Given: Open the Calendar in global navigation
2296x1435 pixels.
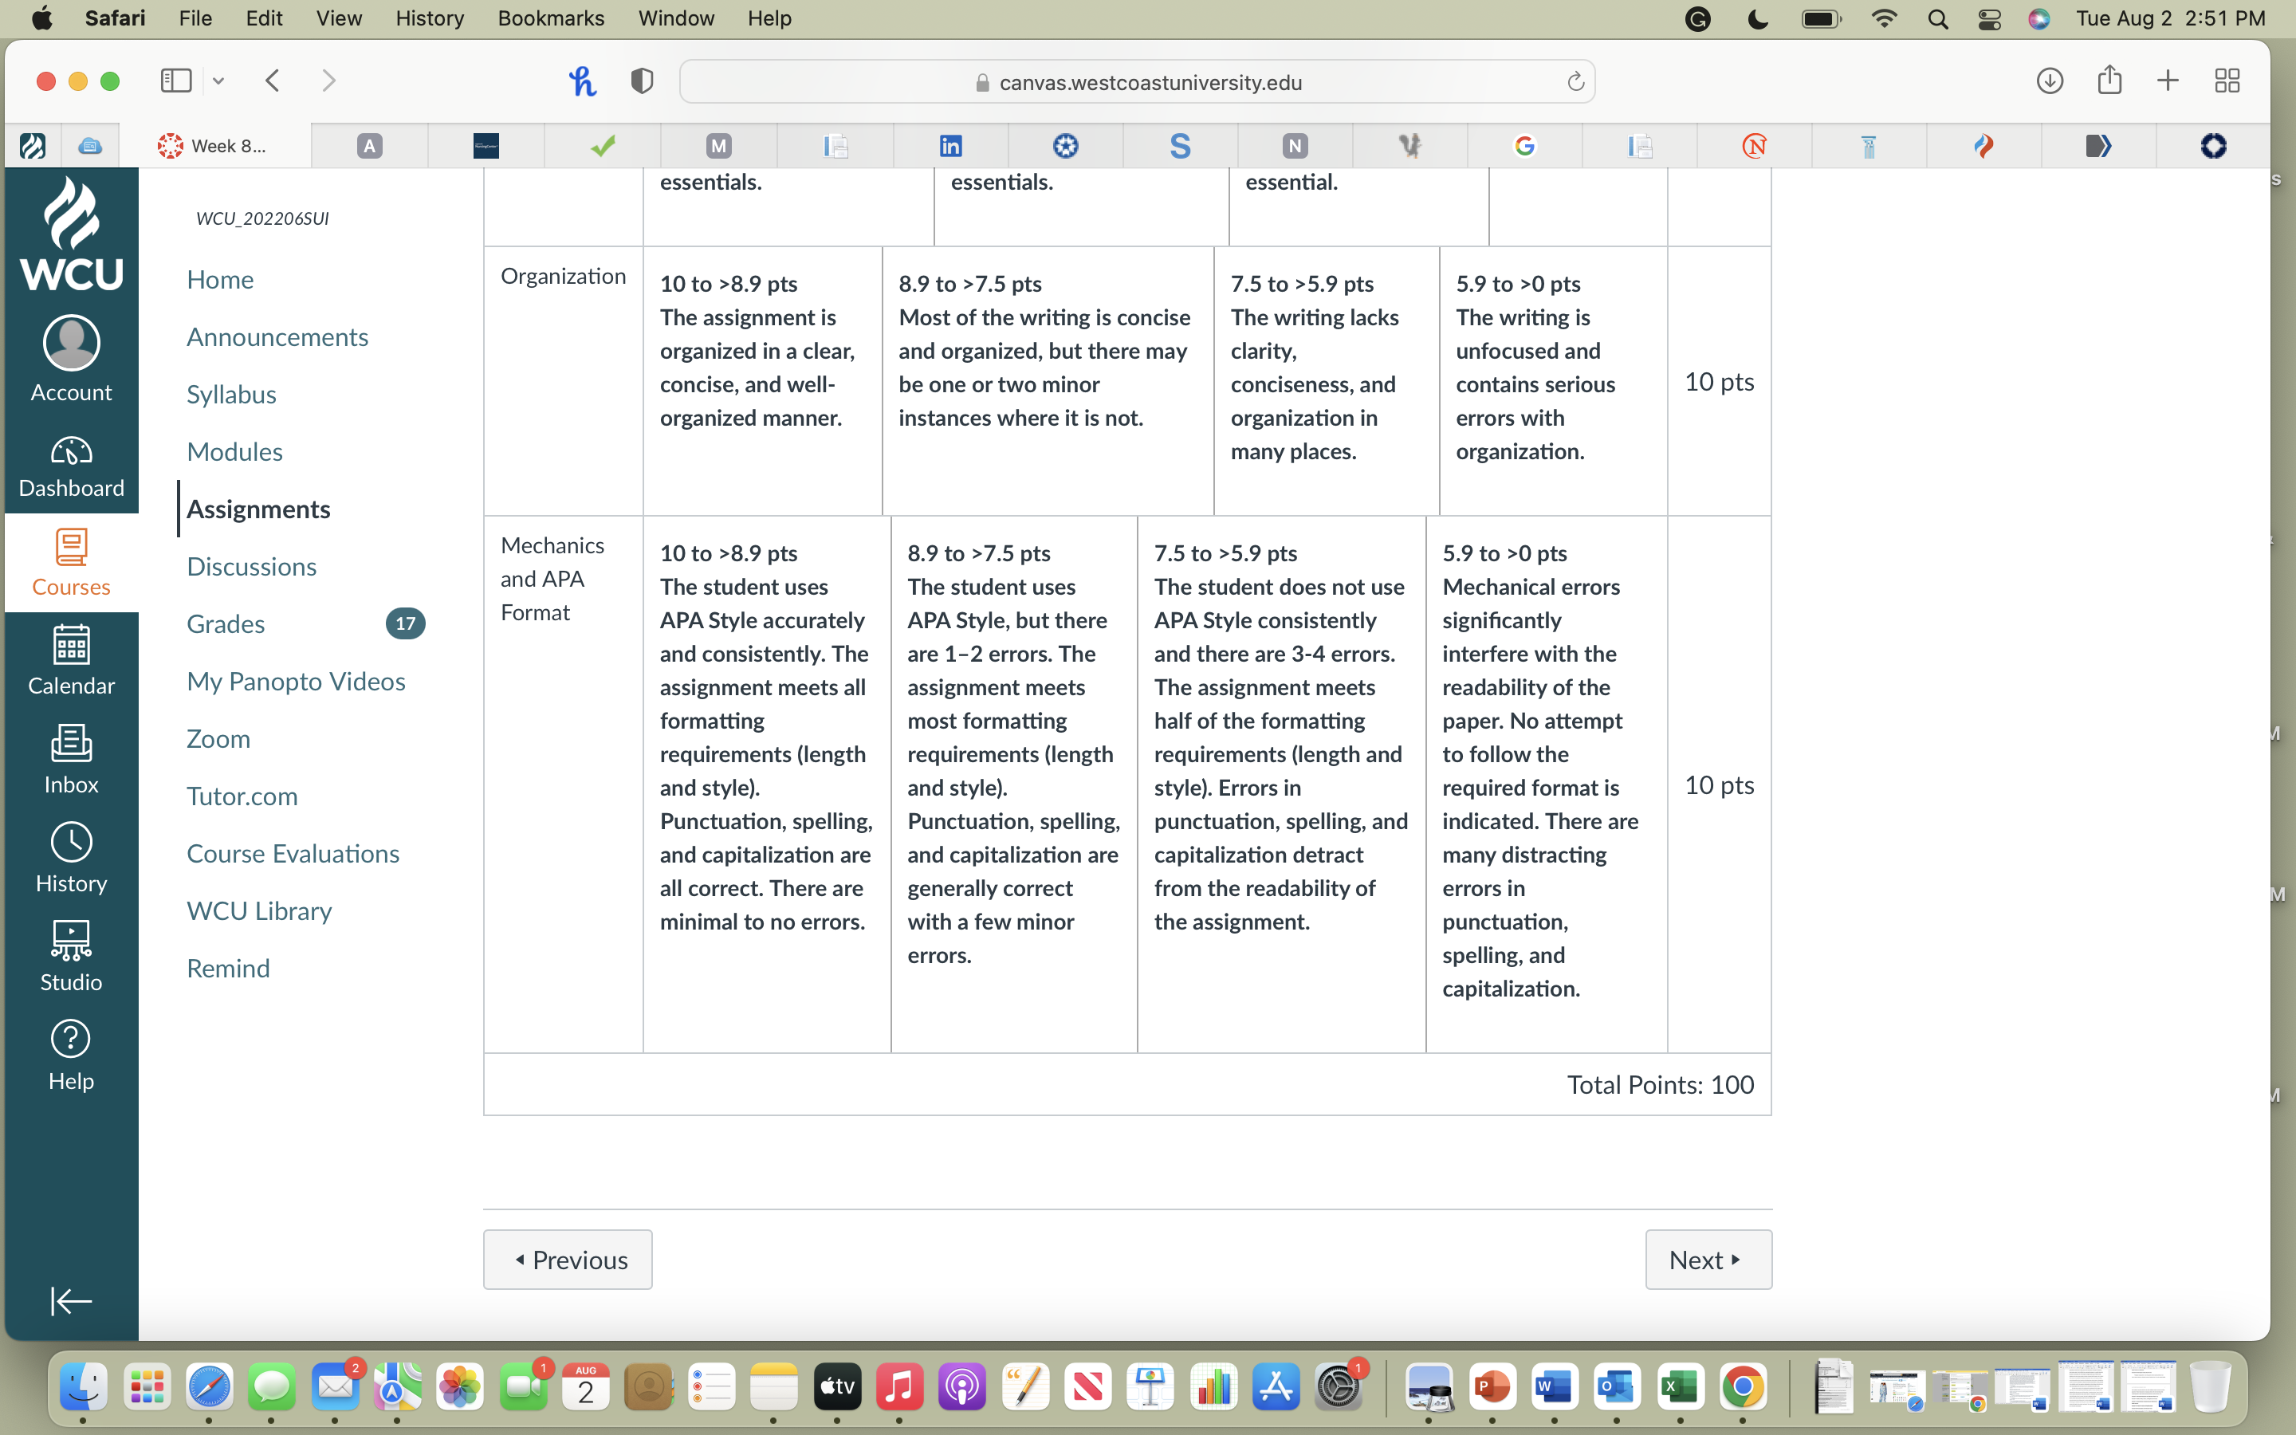Looking at the screenshot, I should click(71, 659).
